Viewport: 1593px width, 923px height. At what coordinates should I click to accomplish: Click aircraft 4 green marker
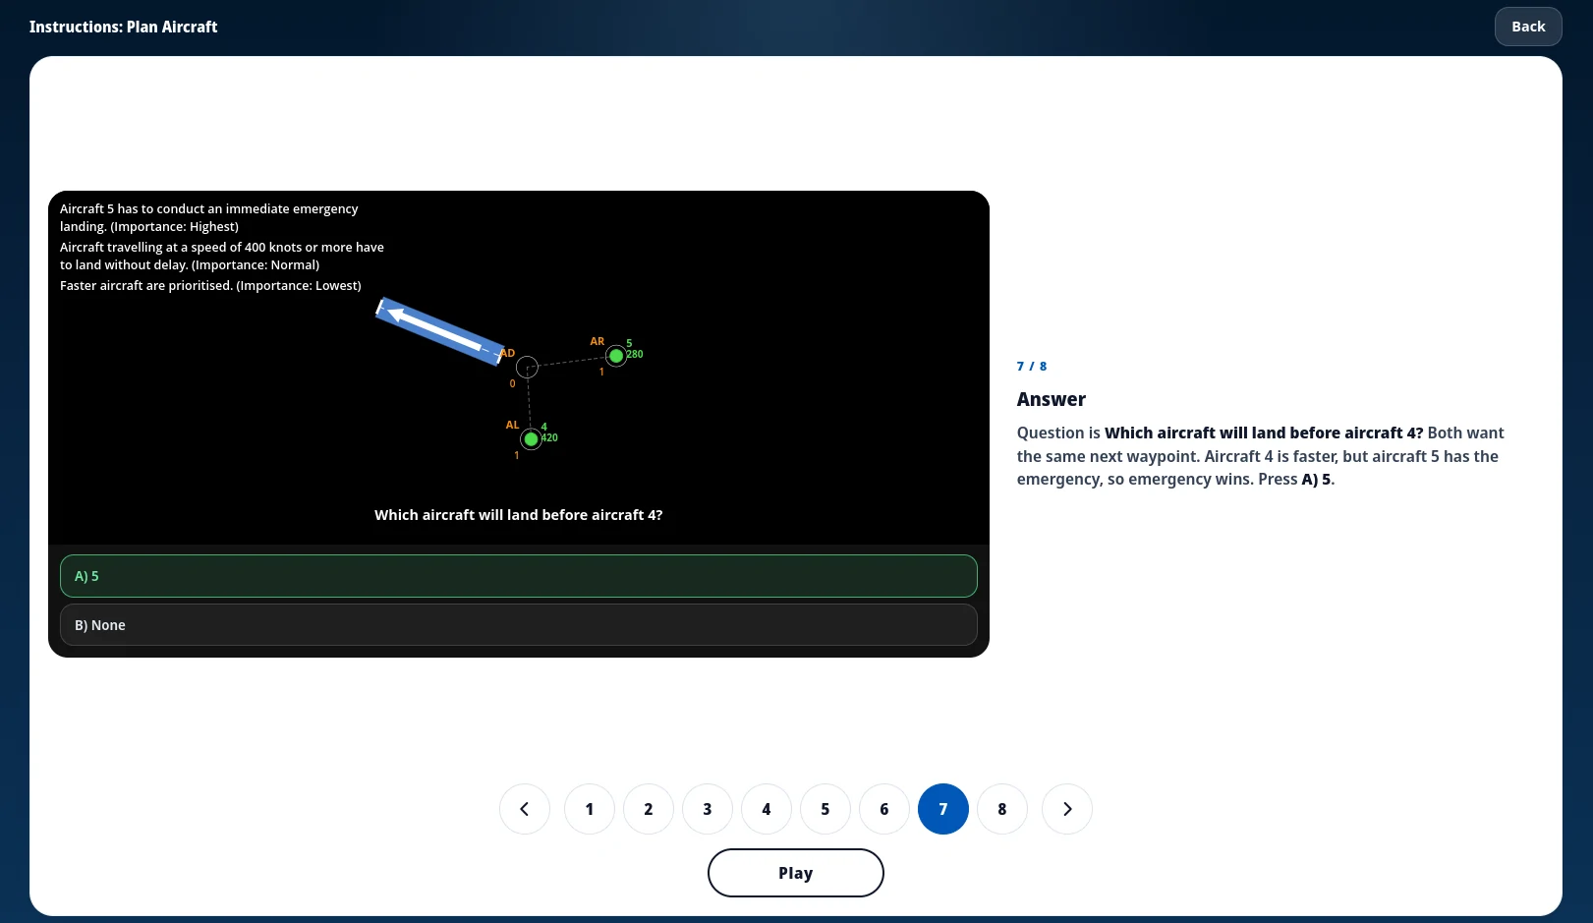click(531, 439)
